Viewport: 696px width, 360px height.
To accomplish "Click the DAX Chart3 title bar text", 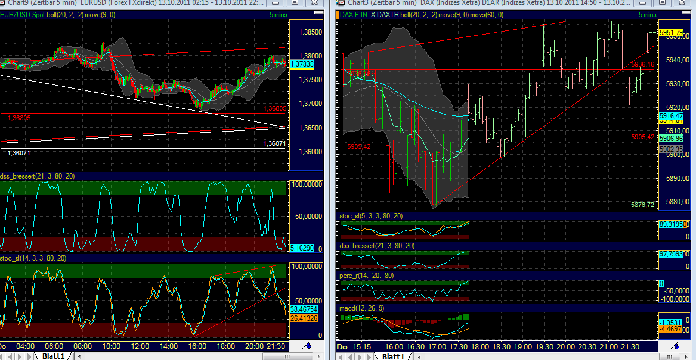I will point(488,2).
